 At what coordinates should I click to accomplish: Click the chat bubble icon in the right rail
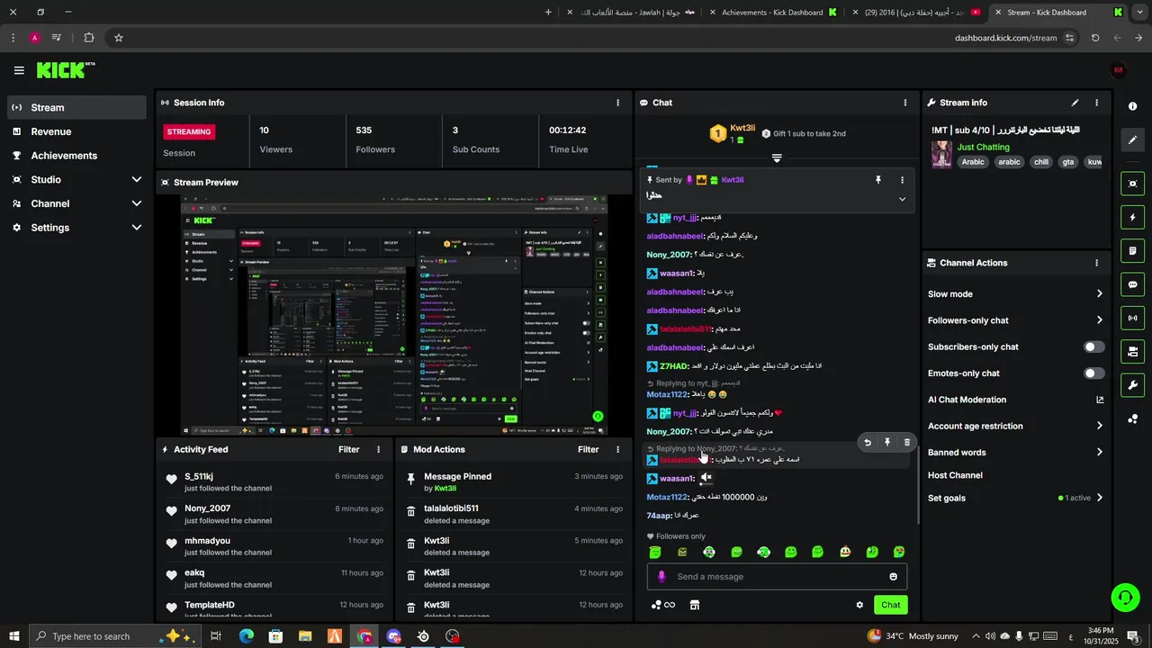[1132, 284]
